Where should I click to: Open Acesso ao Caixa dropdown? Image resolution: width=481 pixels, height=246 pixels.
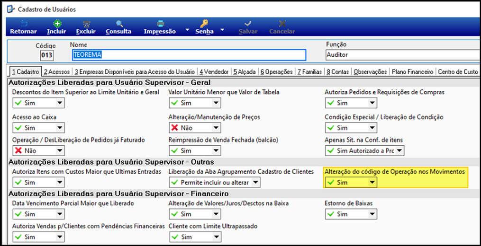[x=59, y=127]
